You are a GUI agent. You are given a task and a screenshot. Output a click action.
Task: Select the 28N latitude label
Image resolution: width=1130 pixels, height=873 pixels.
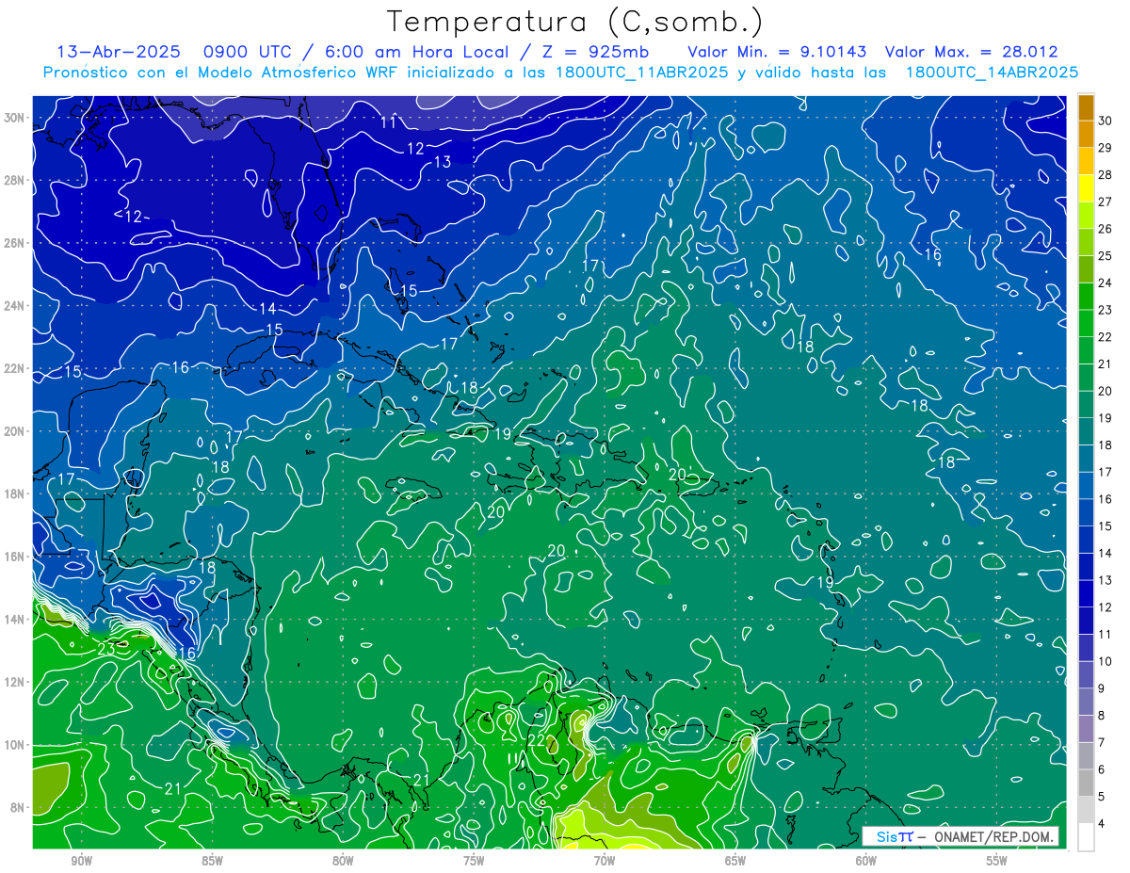[15, 180]
